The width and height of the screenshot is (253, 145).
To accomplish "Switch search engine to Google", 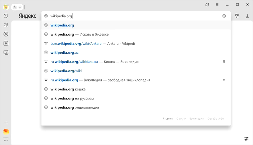I will [x=181, y=119].
